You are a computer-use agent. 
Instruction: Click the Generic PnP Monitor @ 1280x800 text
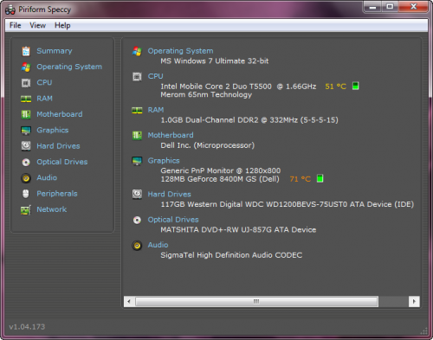[221, 170]
